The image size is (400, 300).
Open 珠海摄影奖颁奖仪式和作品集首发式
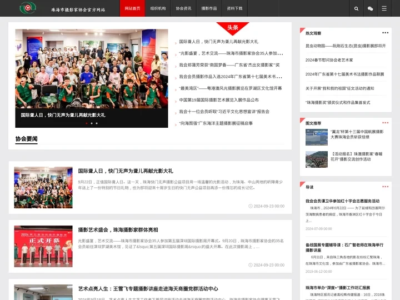(x=338, y=103)
